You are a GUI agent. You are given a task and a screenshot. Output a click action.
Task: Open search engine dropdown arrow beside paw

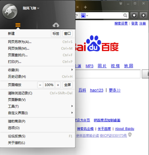87,15
